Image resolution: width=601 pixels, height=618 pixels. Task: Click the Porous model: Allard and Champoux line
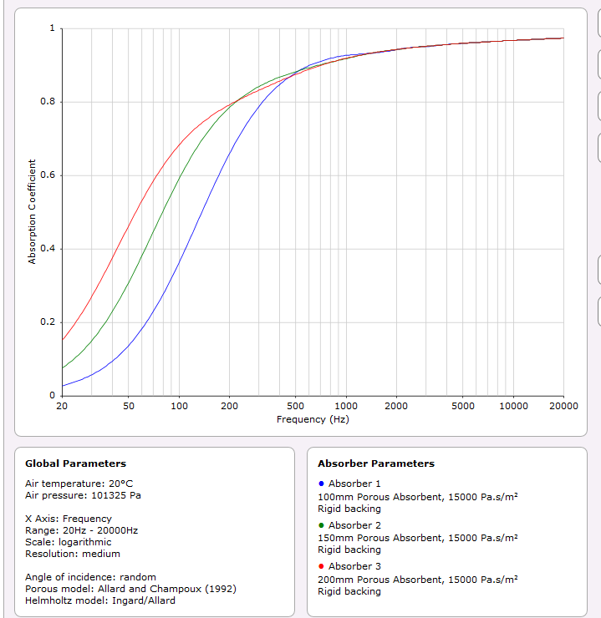pyautogui.click(x=130, y=589)
